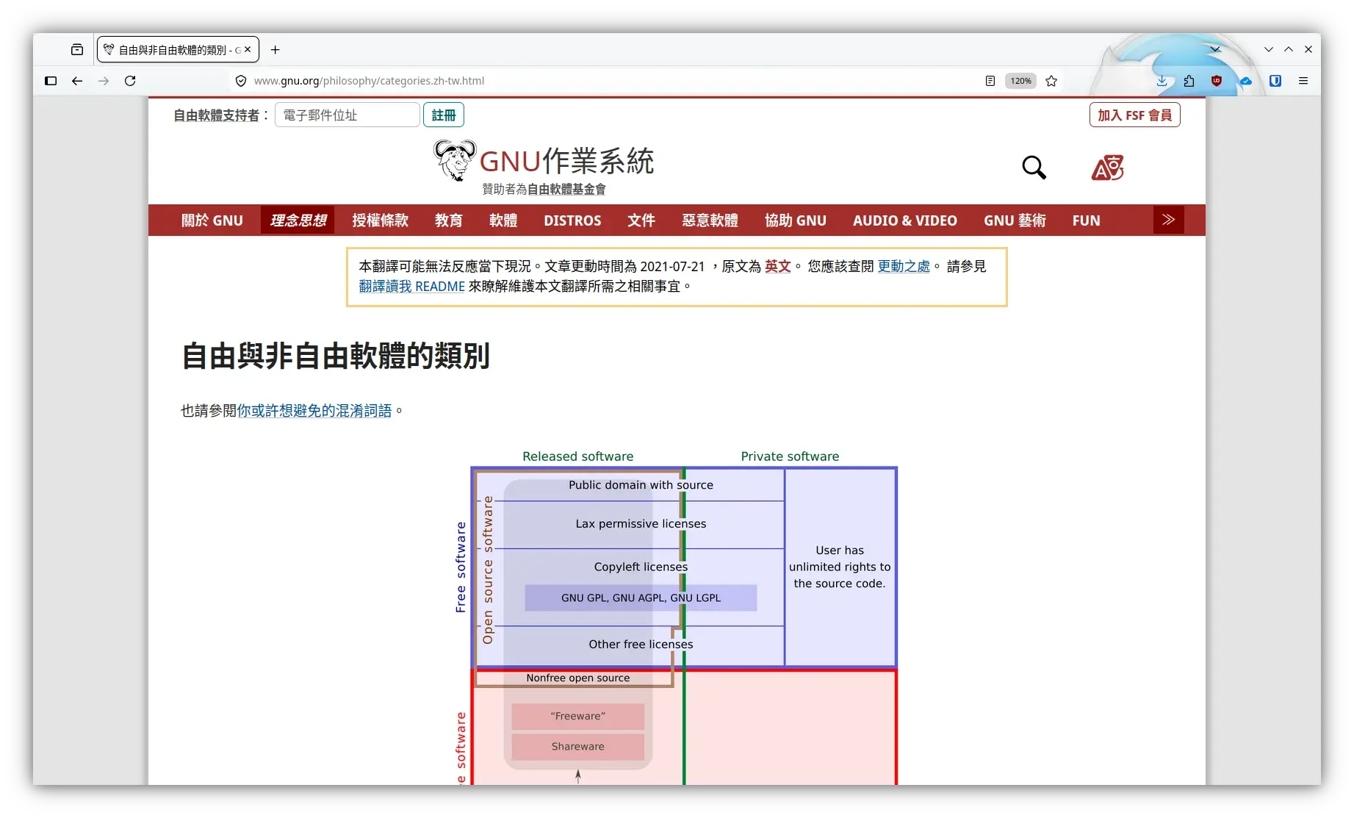Click the page heading 自由與非自由軟體的類別
Viewport: 1354px width, 818px height.
336,356
